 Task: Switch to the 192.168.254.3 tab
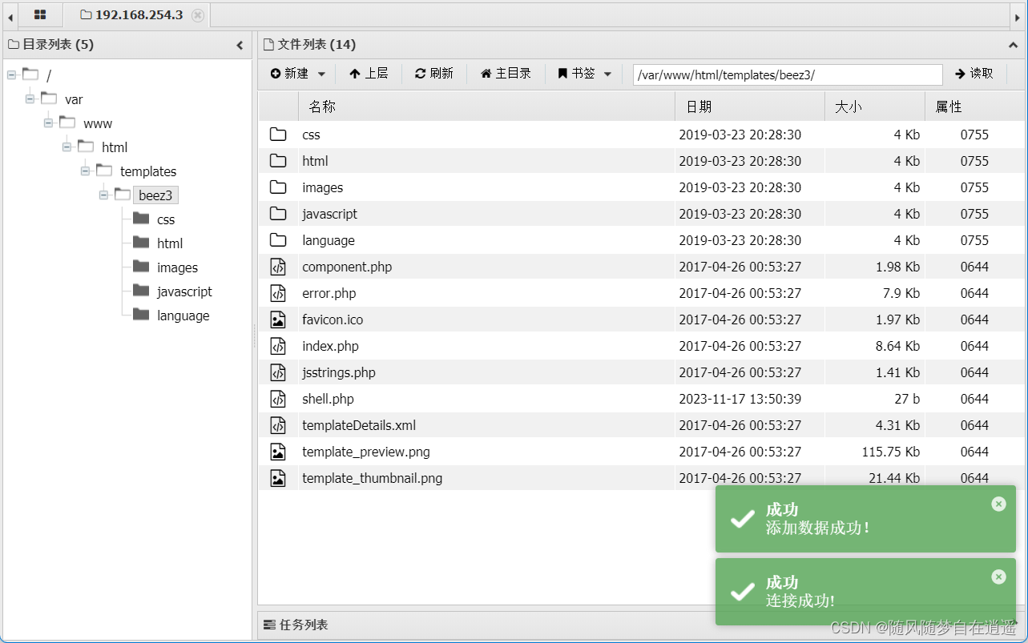[139, 15]
